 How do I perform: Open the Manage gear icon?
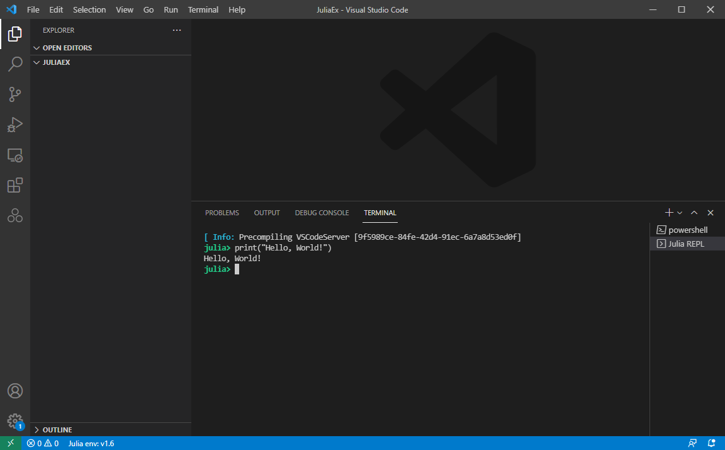[15, 421]
